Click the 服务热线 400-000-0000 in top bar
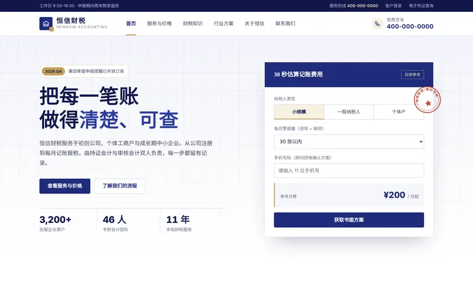473x295 pixels. [x=354, y=6]
